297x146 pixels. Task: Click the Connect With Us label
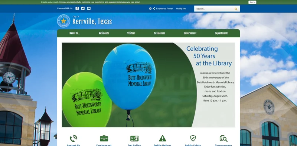point(65,9)
